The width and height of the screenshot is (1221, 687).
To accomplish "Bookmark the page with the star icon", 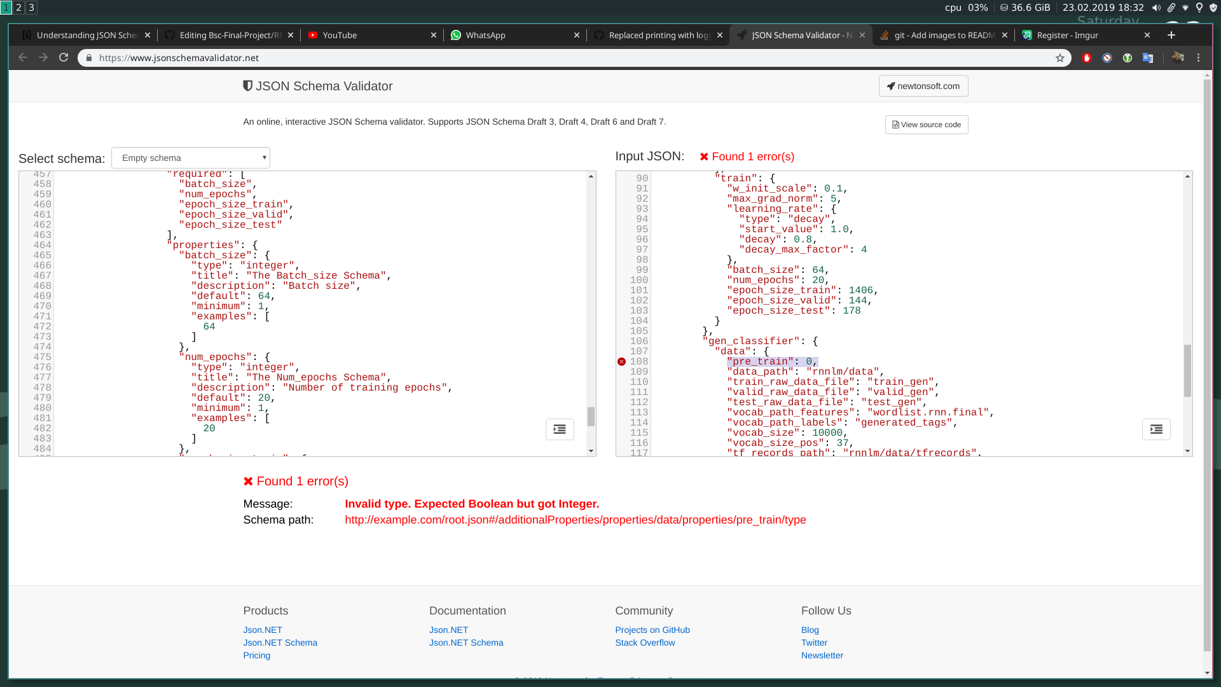I will (1059, 58).
